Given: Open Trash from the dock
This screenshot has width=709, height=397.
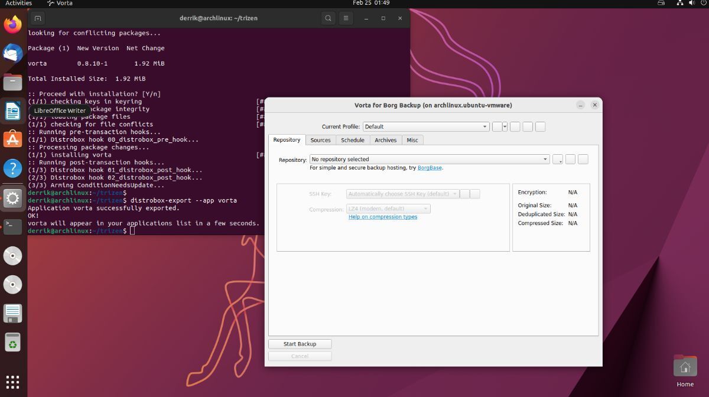Looking at the screenshot, I should tap(12, 342).
